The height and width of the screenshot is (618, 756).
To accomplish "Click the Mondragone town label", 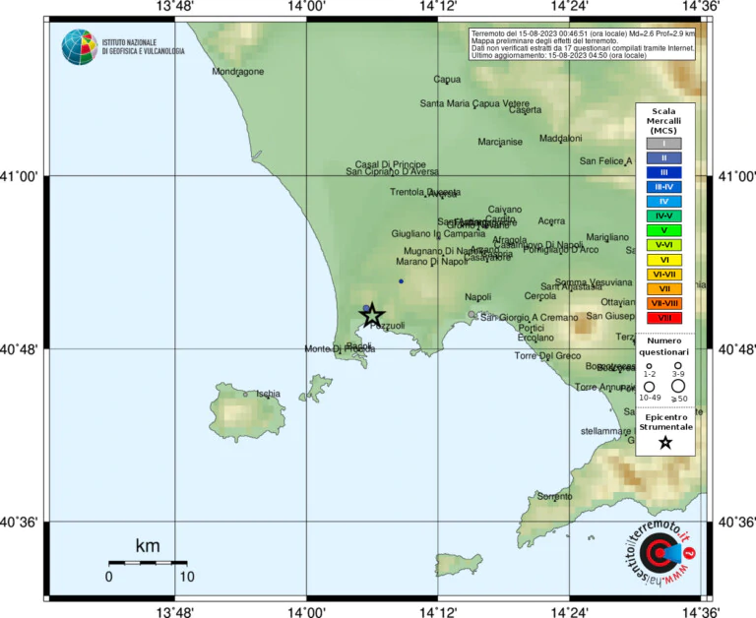I will 238,71.
